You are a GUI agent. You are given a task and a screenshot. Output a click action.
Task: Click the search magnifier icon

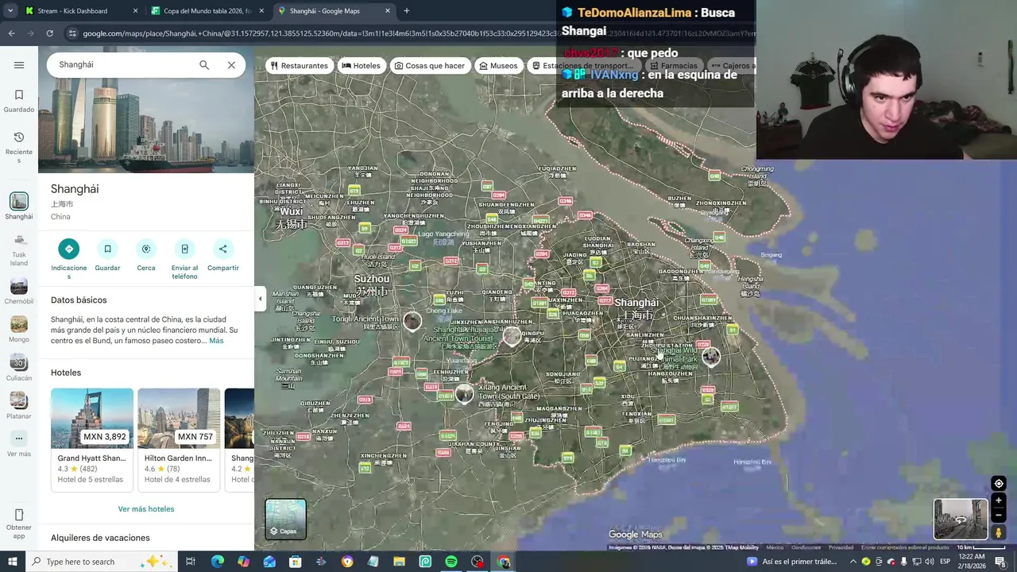pyautogui.click(x=204, y=65)
